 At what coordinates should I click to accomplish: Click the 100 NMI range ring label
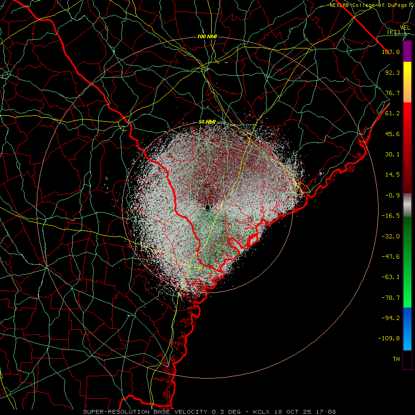point(207,36)
